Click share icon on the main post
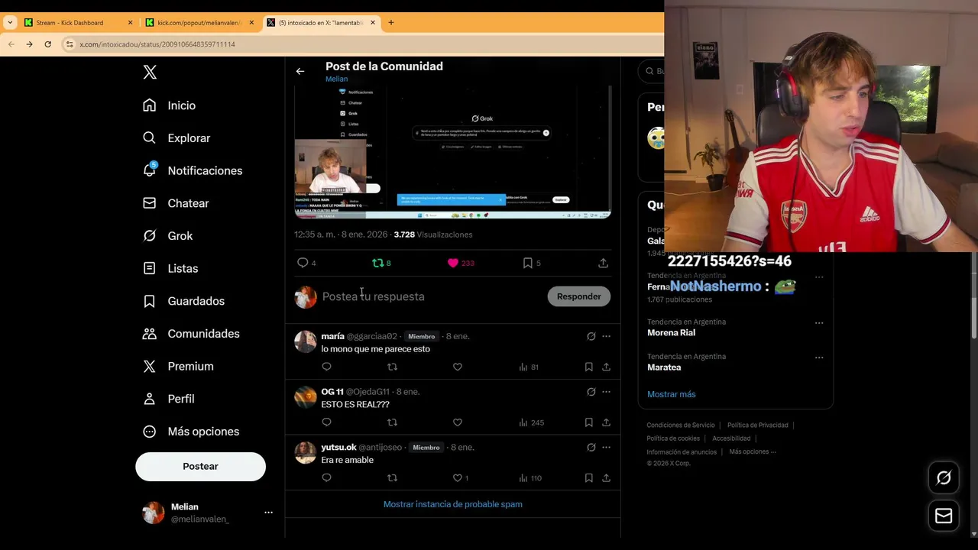Screen dimensions: 978x550 603,263
